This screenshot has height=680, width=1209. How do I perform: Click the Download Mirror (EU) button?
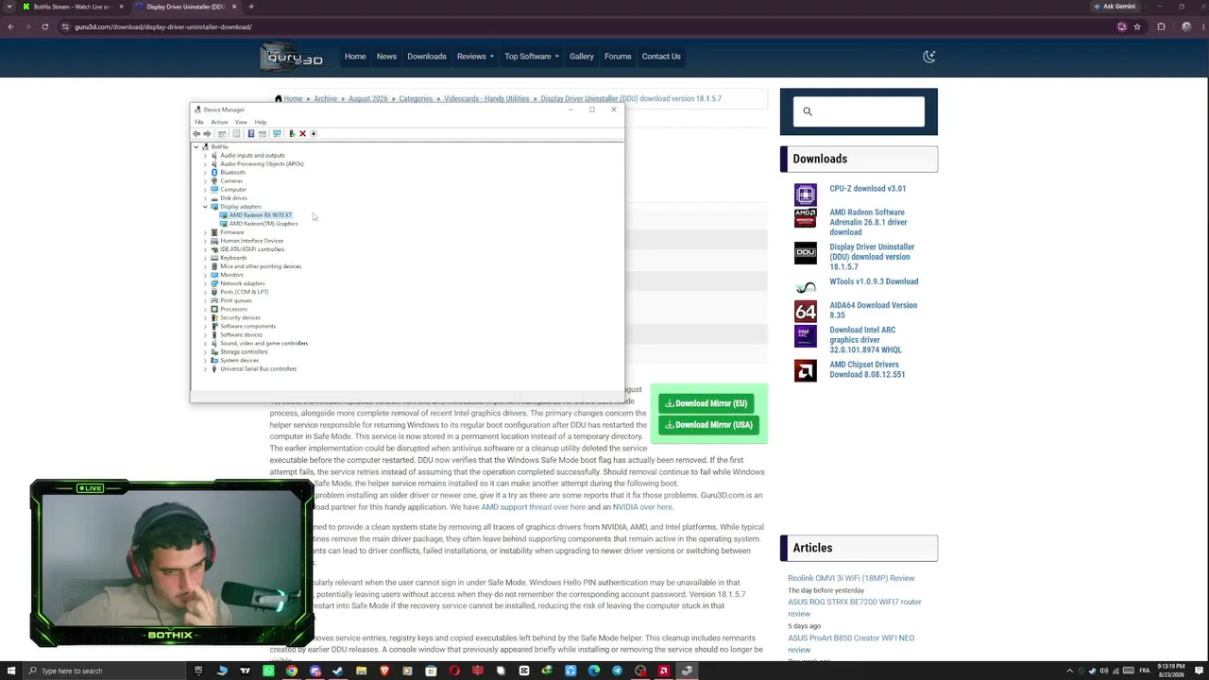707,403
